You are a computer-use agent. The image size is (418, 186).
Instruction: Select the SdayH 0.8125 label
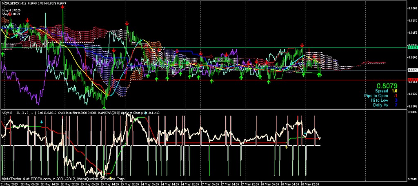click(x=11, y=10)
